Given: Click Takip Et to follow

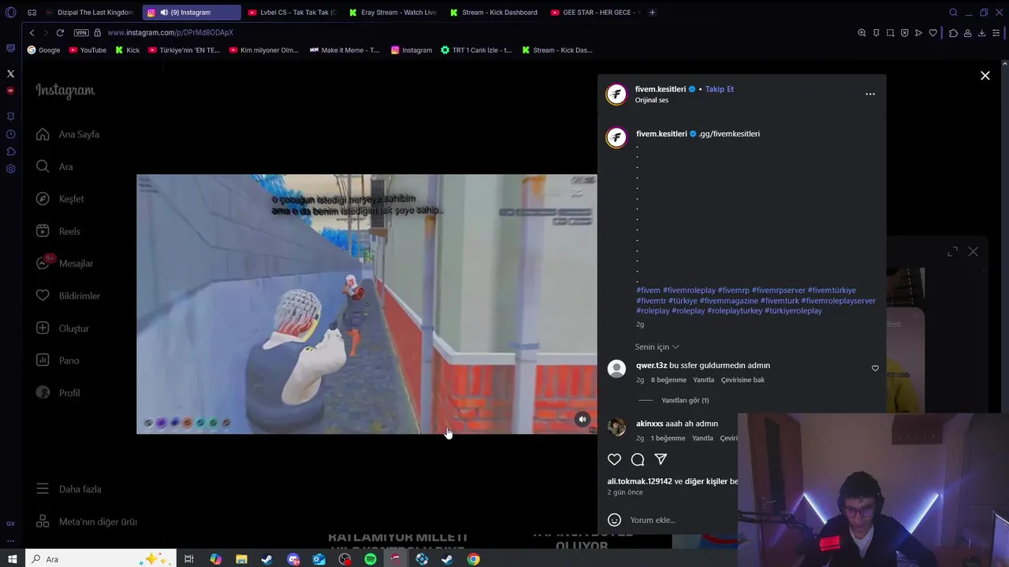Looking at the screenshot, I should pos(720,89).
